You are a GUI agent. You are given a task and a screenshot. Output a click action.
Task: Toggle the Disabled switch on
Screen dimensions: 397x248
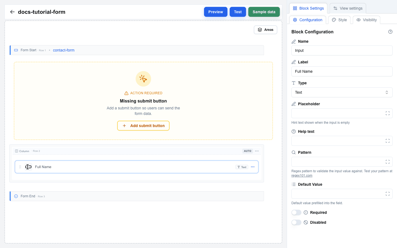(x=296, y=222)
